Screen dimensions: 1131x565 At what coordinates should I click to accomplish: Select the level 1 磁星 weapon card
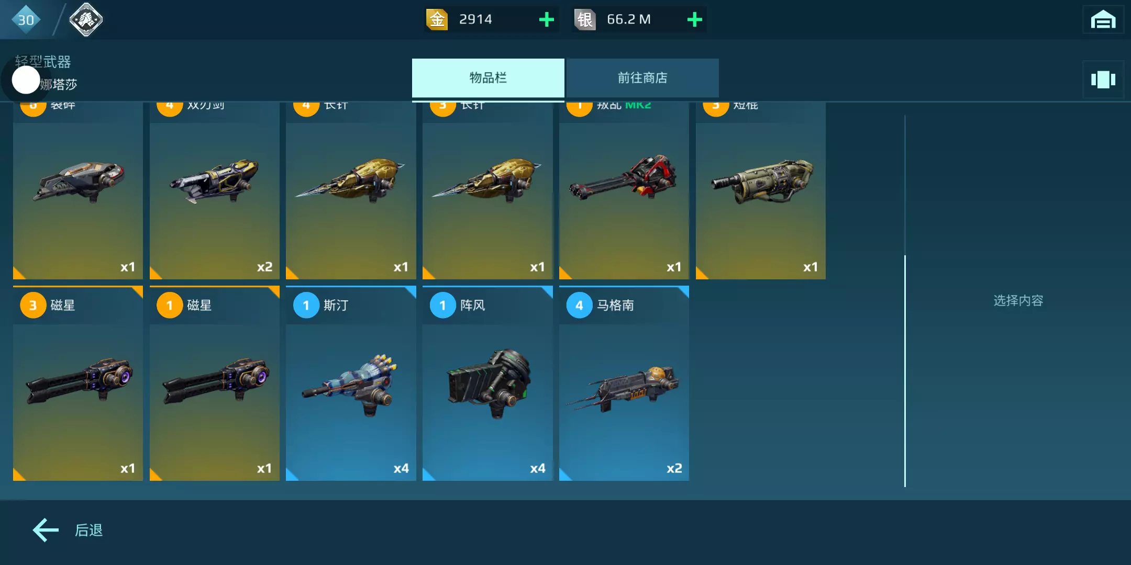(215, 383)
